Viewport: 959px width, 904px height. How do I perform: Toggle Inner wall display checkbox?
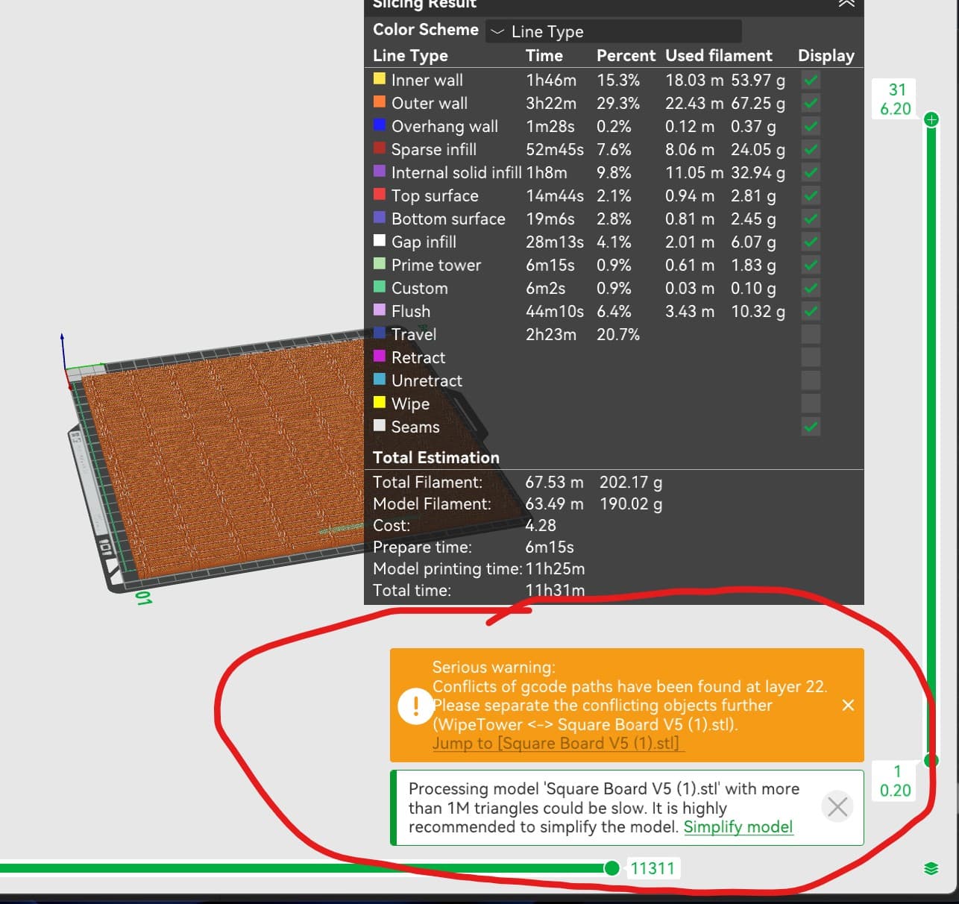pyautogui.click(x=811, y=80)
